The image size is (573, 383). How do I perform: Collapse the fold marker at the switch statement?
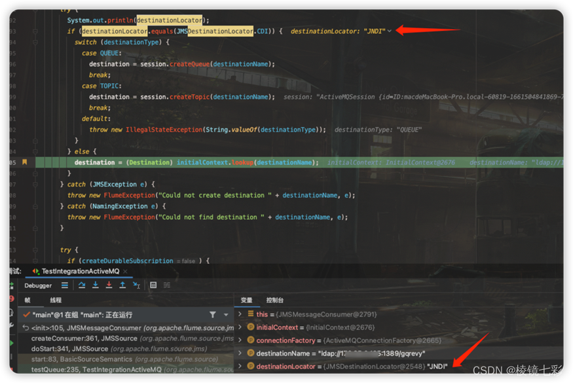click(35, 42)
